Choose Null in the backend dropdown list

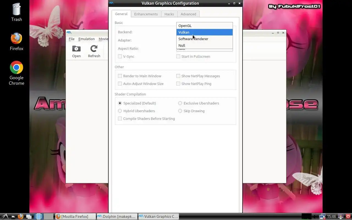point(205,45)
